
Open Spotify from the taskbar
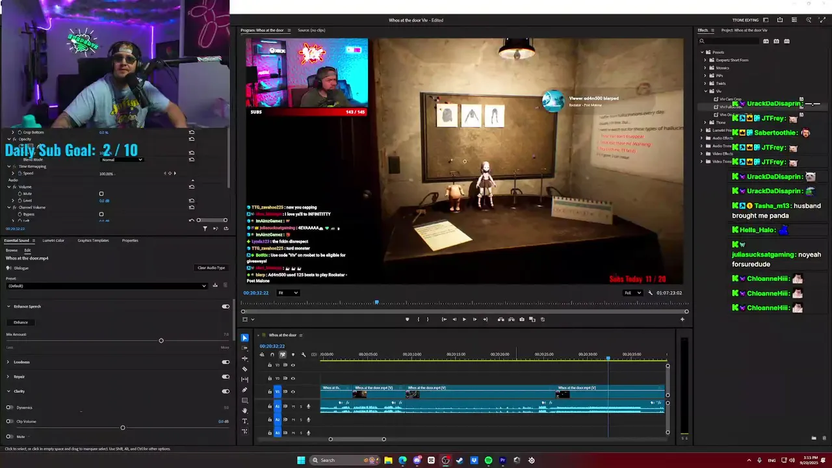[488, 460]
